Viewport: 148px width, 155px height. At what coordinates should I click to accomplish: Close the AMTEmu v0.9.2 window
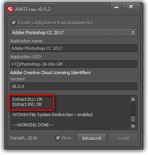[131, 6]
